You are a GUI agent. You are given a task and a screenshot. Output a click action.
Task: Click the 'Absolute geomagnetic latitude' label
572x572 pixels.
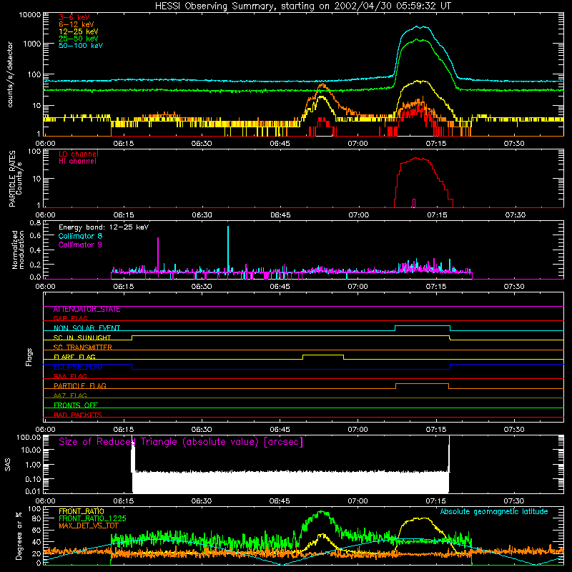tap(494, 511)
